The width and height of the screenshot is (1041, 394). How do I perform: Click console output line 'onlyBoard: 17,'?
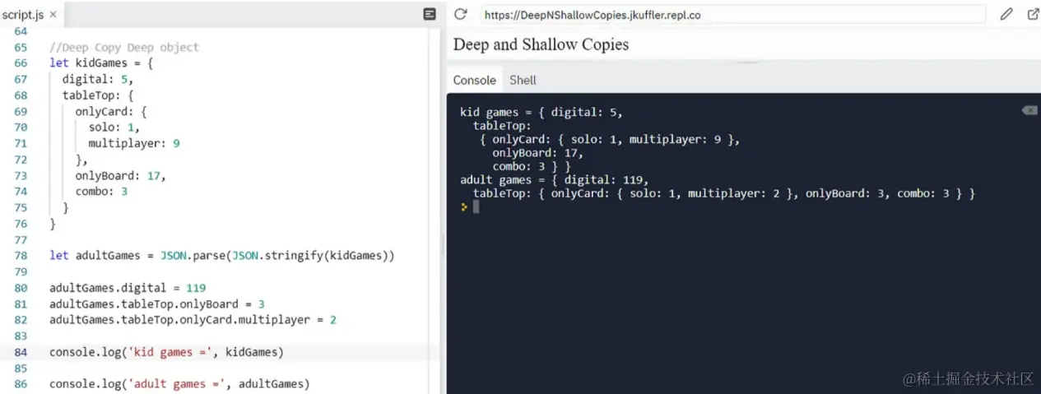pyautogui.click(x=538, y=153)
